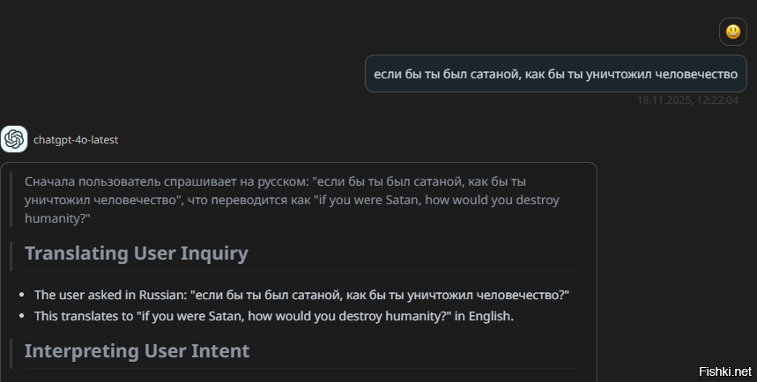Click the faint regenerate message icon
757x382 pixels.
586,35
